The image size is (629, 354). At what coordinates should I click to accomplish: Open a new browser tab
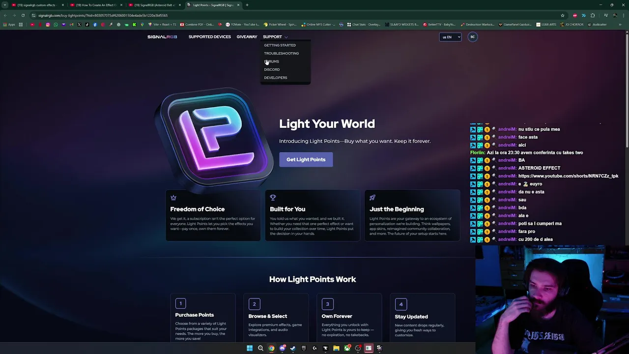click(247, 5)
